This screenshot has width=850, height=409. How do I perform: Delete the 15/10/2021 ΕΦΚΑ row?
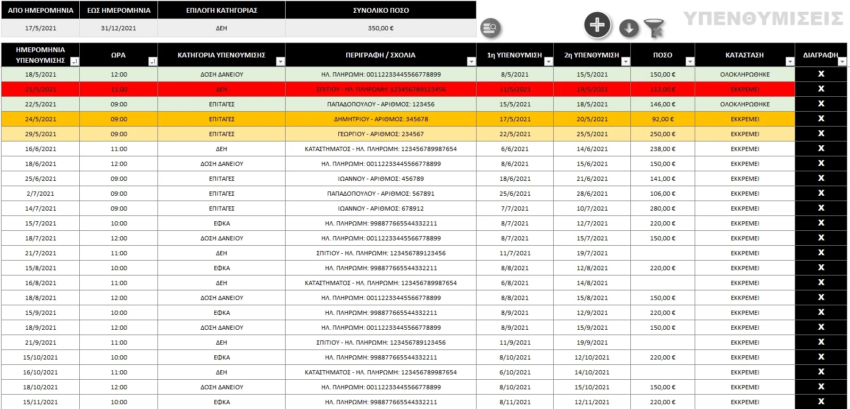tap(821, 357)
